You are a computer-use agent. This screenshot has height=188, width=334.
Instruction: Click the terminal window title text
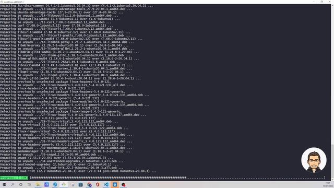(14, 2)
